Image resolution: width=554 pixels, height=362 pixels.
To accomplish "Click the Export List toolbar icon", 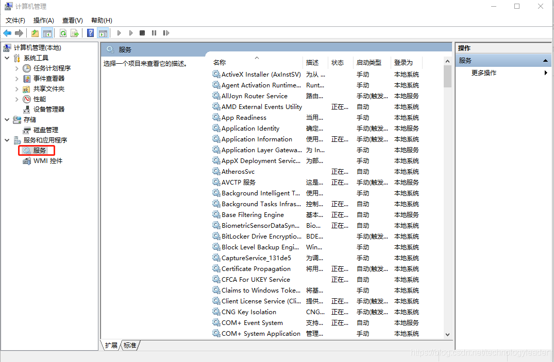I will pyautogui.click(x=75, y=33).
